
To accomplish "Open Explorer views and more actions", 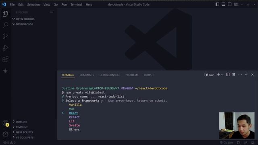I will pos(52,12).
